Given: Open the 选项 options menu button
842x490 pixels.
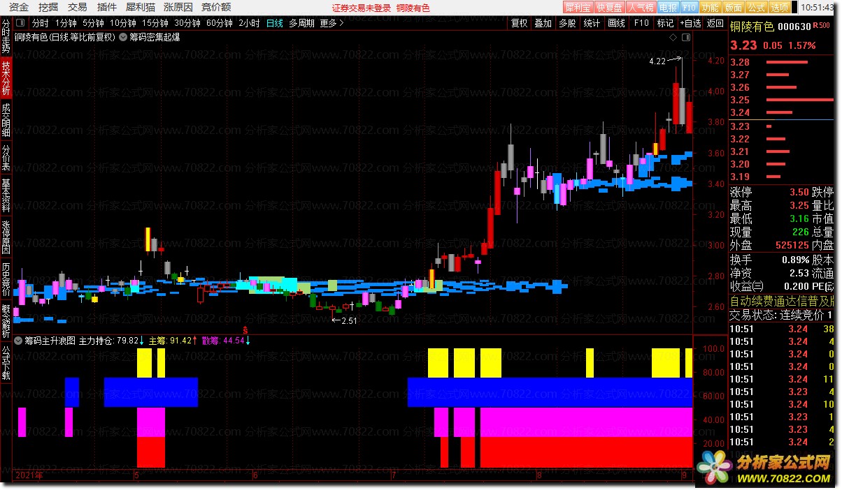Looking at the screenshot, I should [780, 8].
